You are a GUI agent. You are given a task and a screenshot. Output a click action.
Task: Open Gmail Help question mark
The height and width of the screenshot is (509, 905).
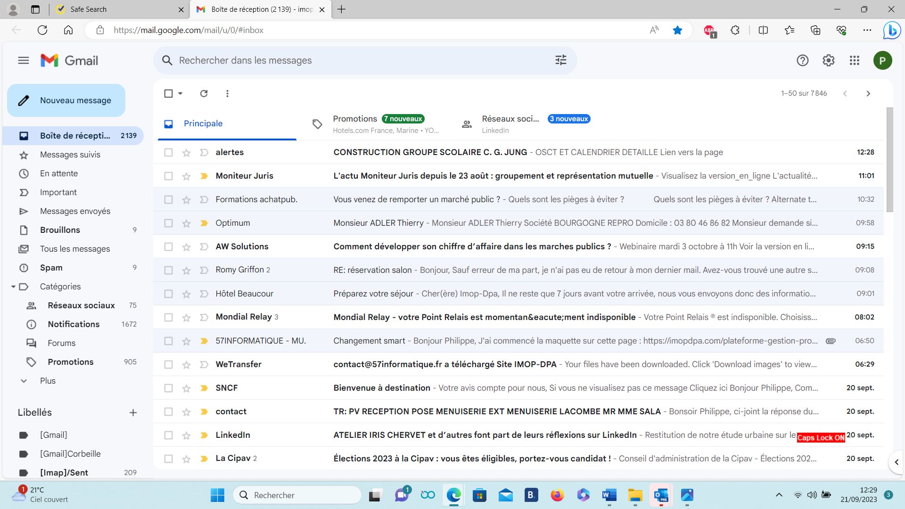[x=802, y=60]
